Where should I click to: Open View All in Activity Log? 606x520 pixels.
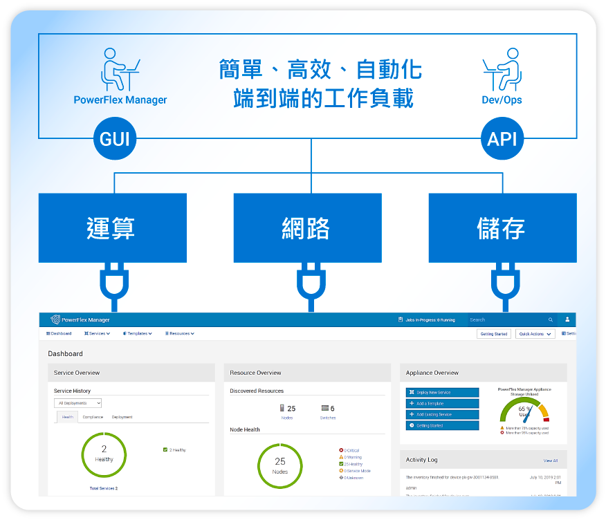[x=551, y=460]
